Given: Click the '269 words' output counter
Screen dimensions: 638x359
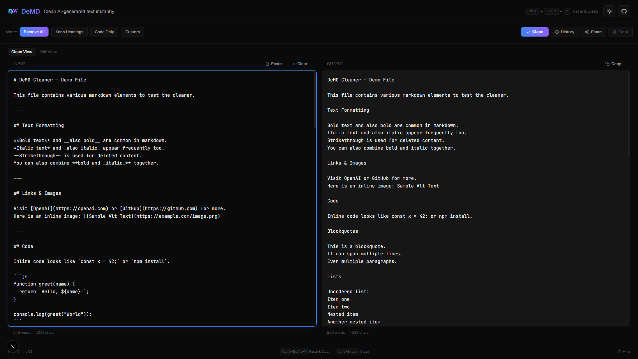Looking at the screenshot, I should (336, 332).
